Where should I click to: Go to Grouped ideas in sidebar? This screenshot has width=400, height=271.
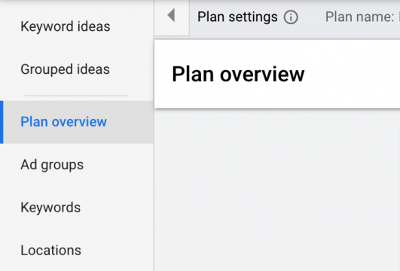pyautogui.click(x=65, y=69)
